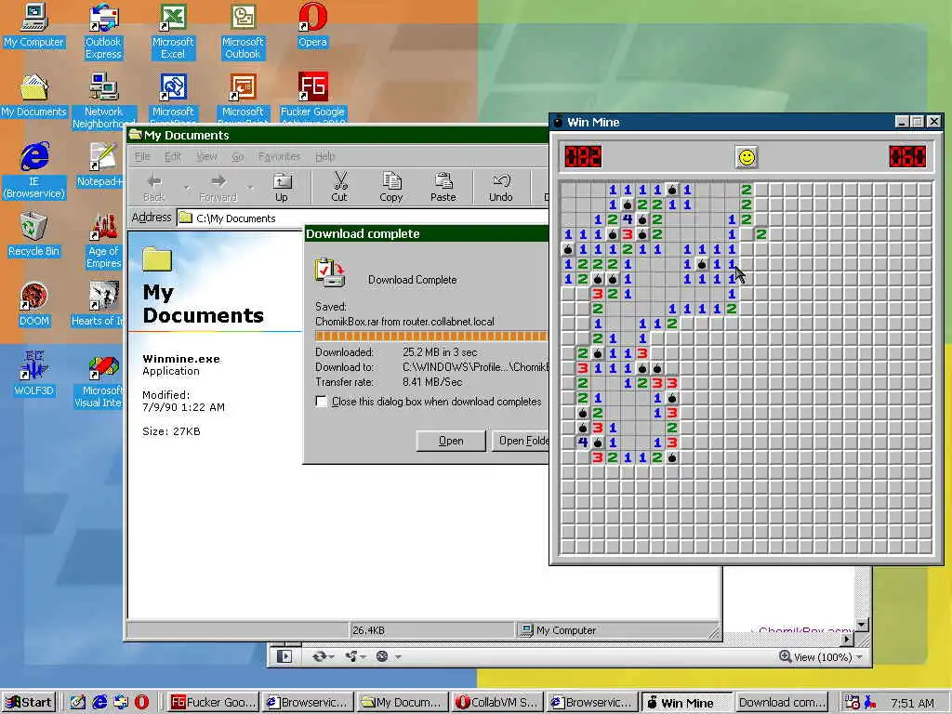Click the Paste toolbar button in My Documents
Screen dimensions: 952x714
pyautogui.click(x=443, y=186)
